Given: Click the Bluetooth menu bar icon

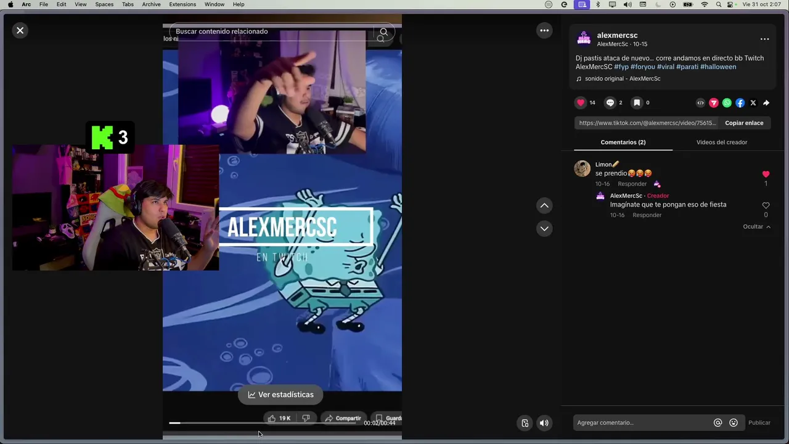Looking at the screenshot, I should coord(597,4).
